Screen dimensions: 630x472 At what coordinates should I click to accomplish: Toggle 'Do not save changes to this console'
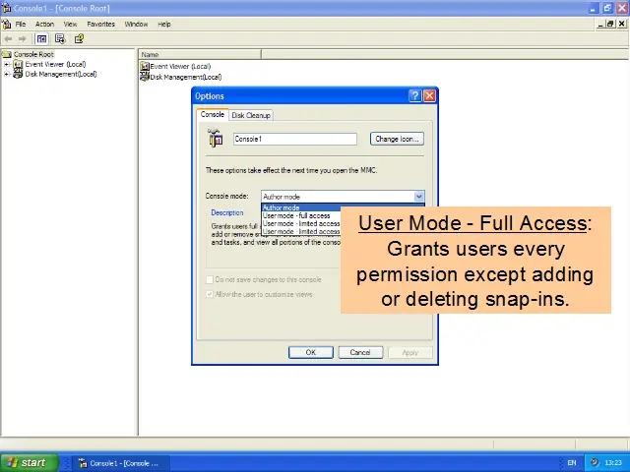click(211, 279)
